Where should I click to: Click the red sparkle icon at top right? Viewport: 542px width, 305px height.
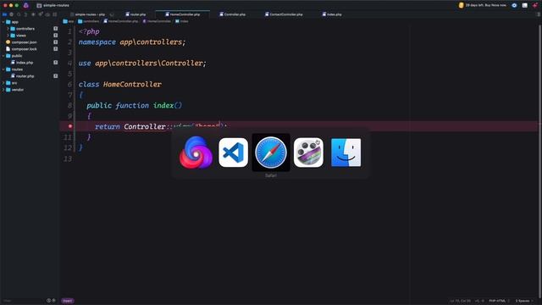tap(534, 5)
